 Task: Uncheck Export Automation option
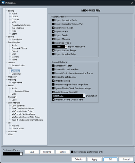point(53,28)
